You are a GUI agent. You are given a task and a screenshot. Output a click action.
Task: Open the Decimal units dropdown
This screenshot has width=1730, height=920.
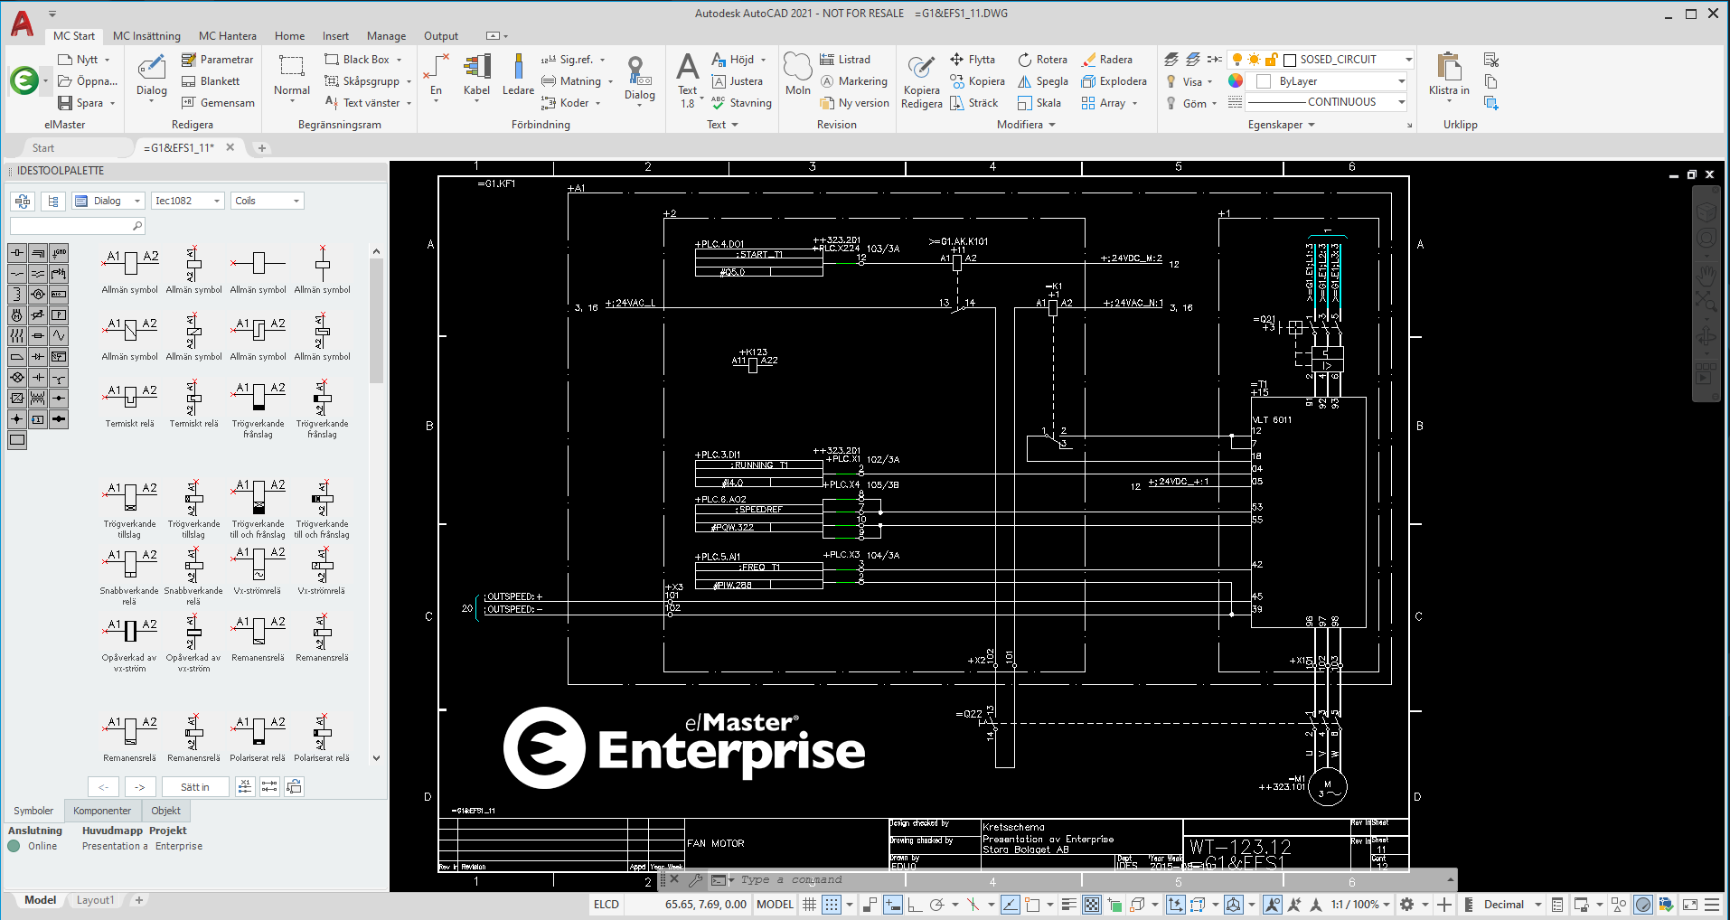coord(1512,904)
